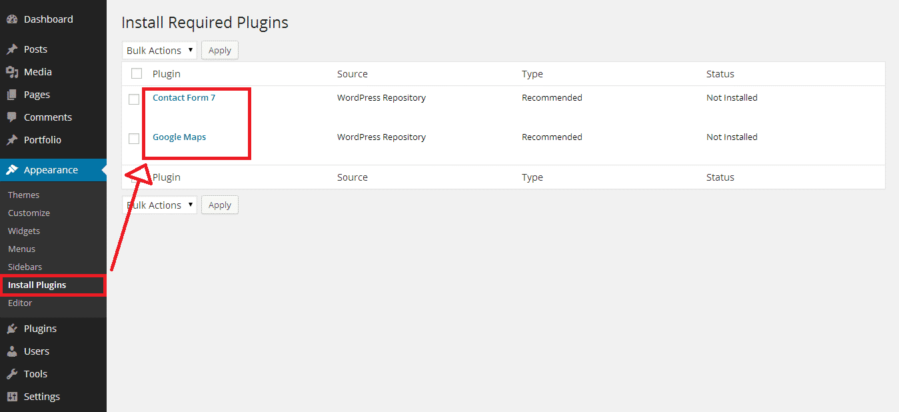Click the Users person icon
This screenshot has width=899, height=412.
[x=12, y=351]
